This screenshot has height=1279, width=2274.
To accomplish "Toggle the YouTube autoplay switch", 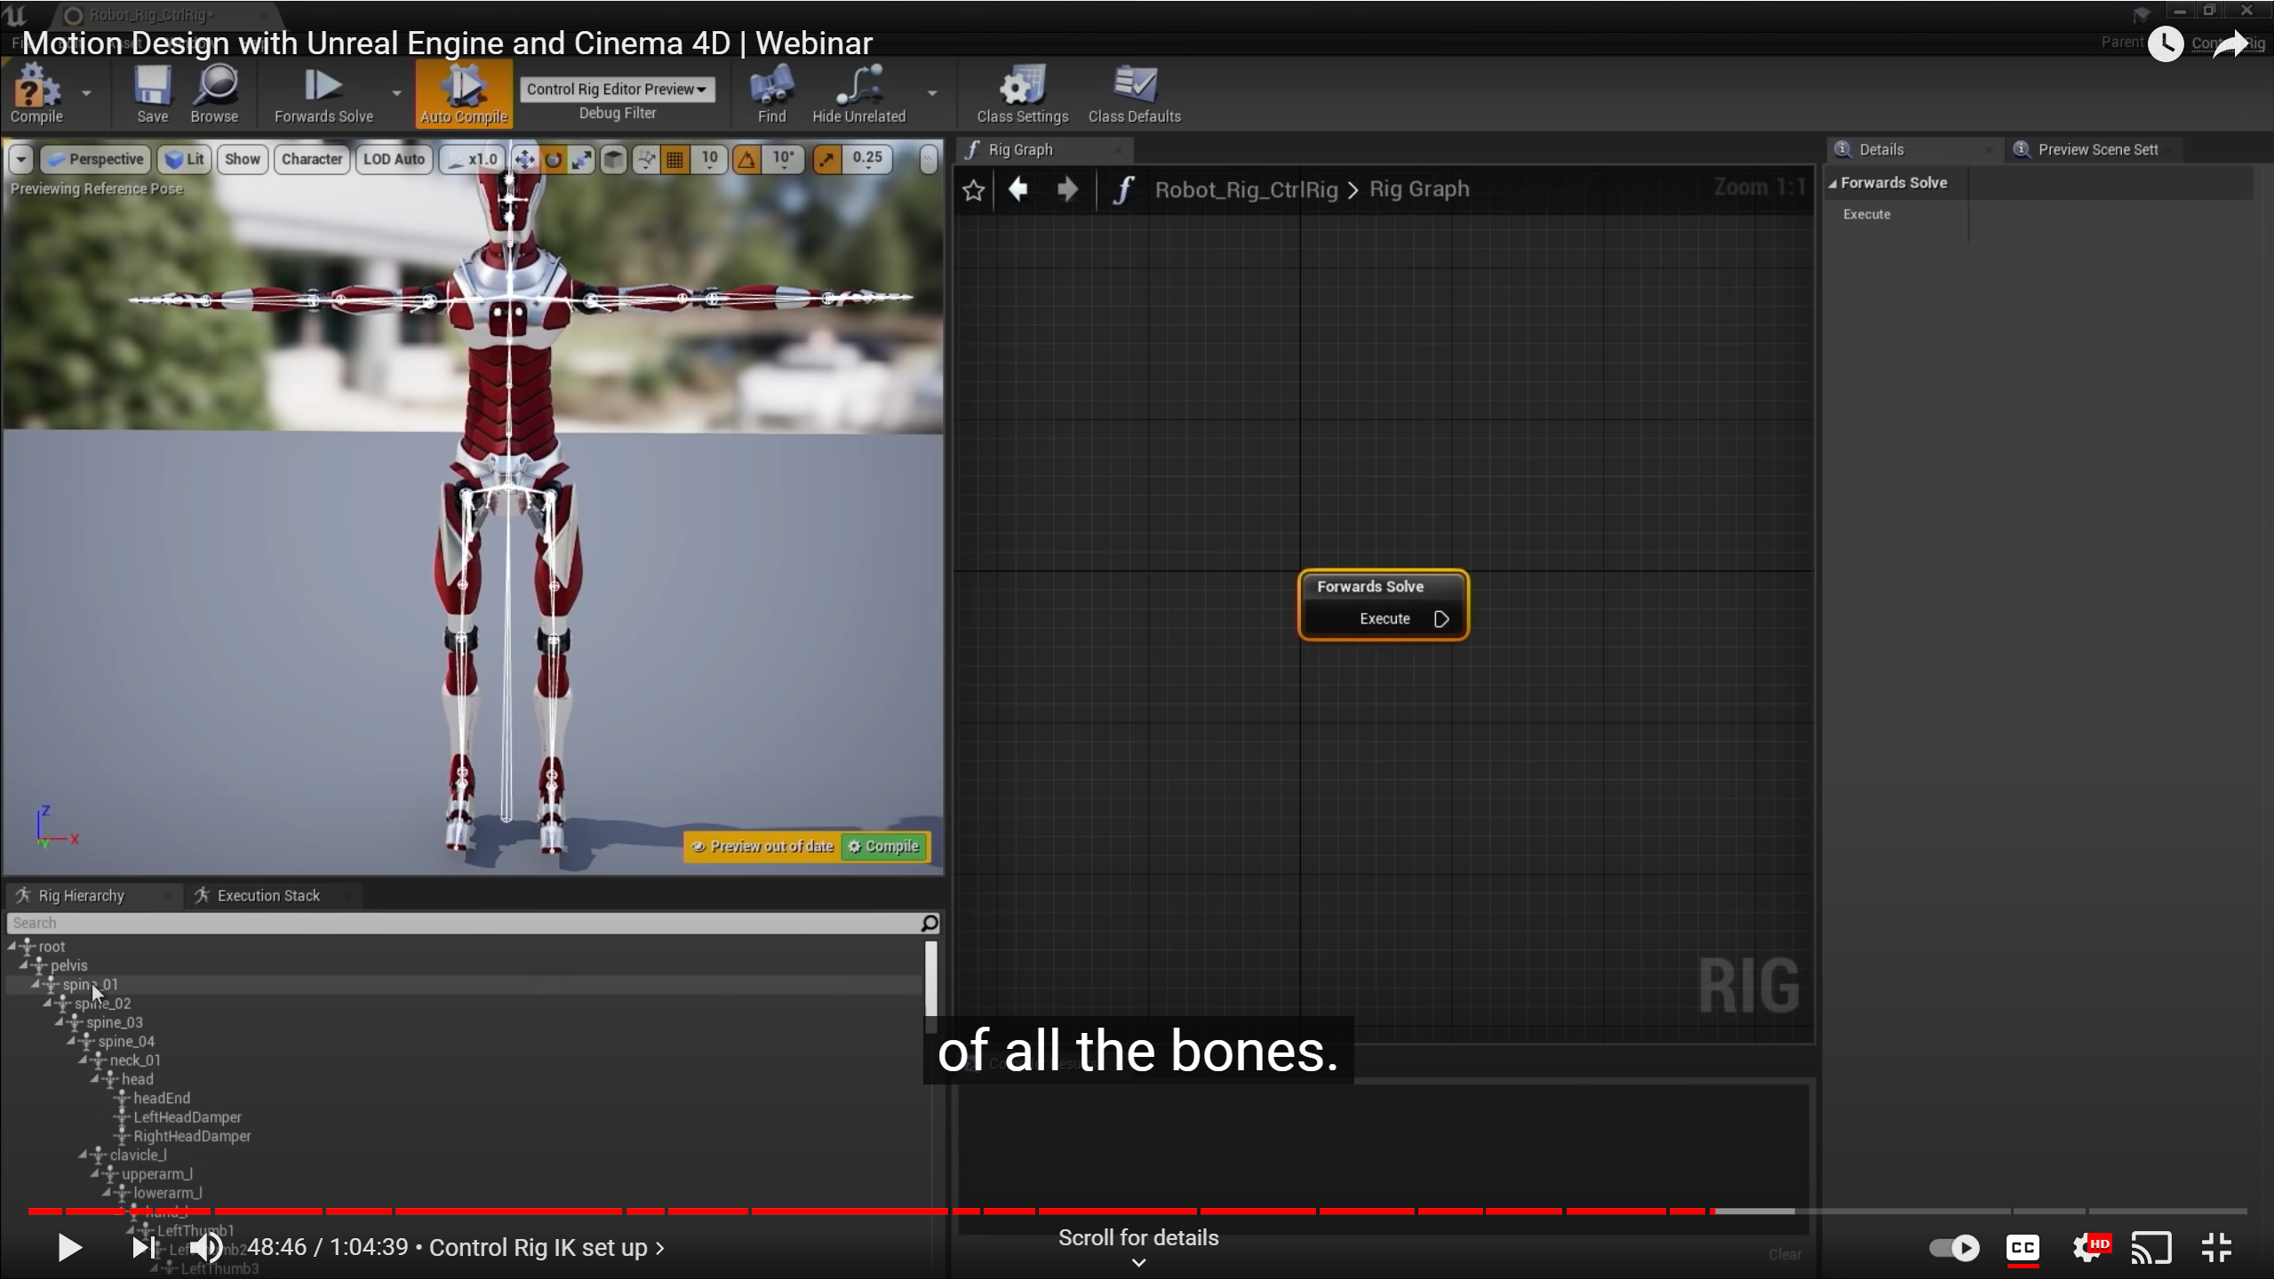I will [1953, 1247].
